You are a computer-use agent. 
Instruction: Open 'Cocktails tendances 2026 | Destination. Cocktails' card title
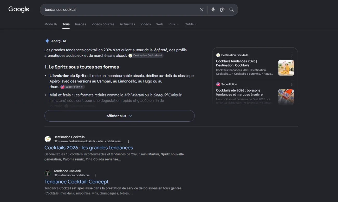(x=237, y=63)
